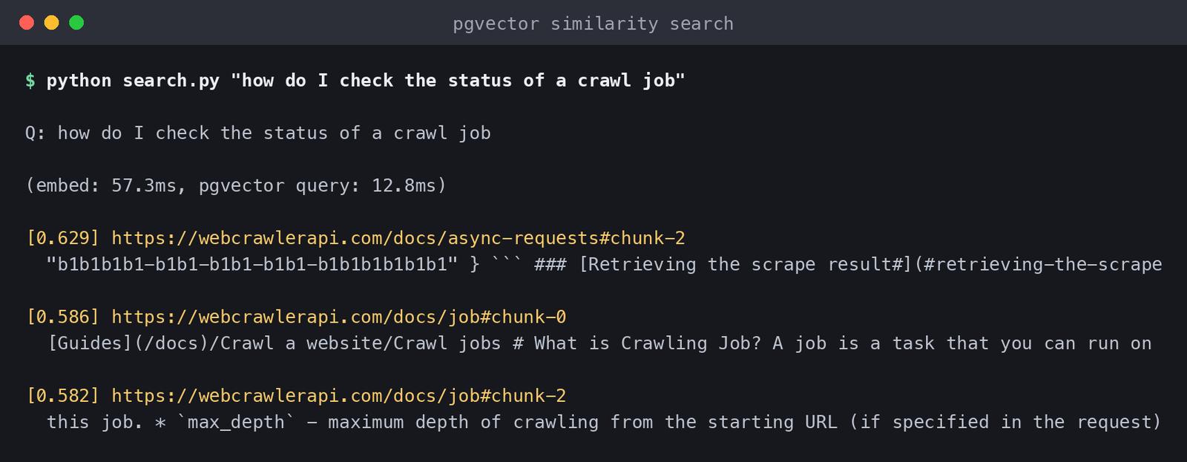Viewport: 1187px width, 462px height.
Task: Click the green $ prompt symbol
Action: tap(30, 81)
